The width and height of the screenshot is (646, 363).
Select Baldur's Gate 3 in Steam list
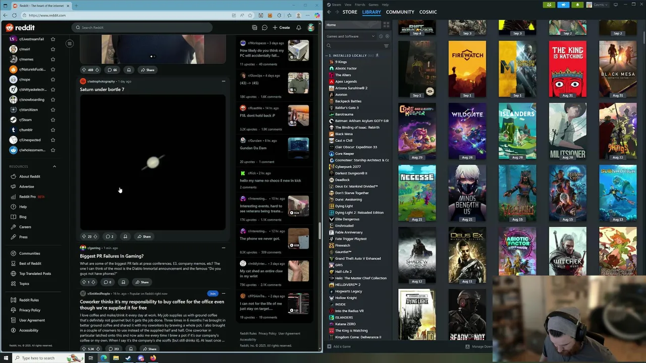(x=347, y=107)
